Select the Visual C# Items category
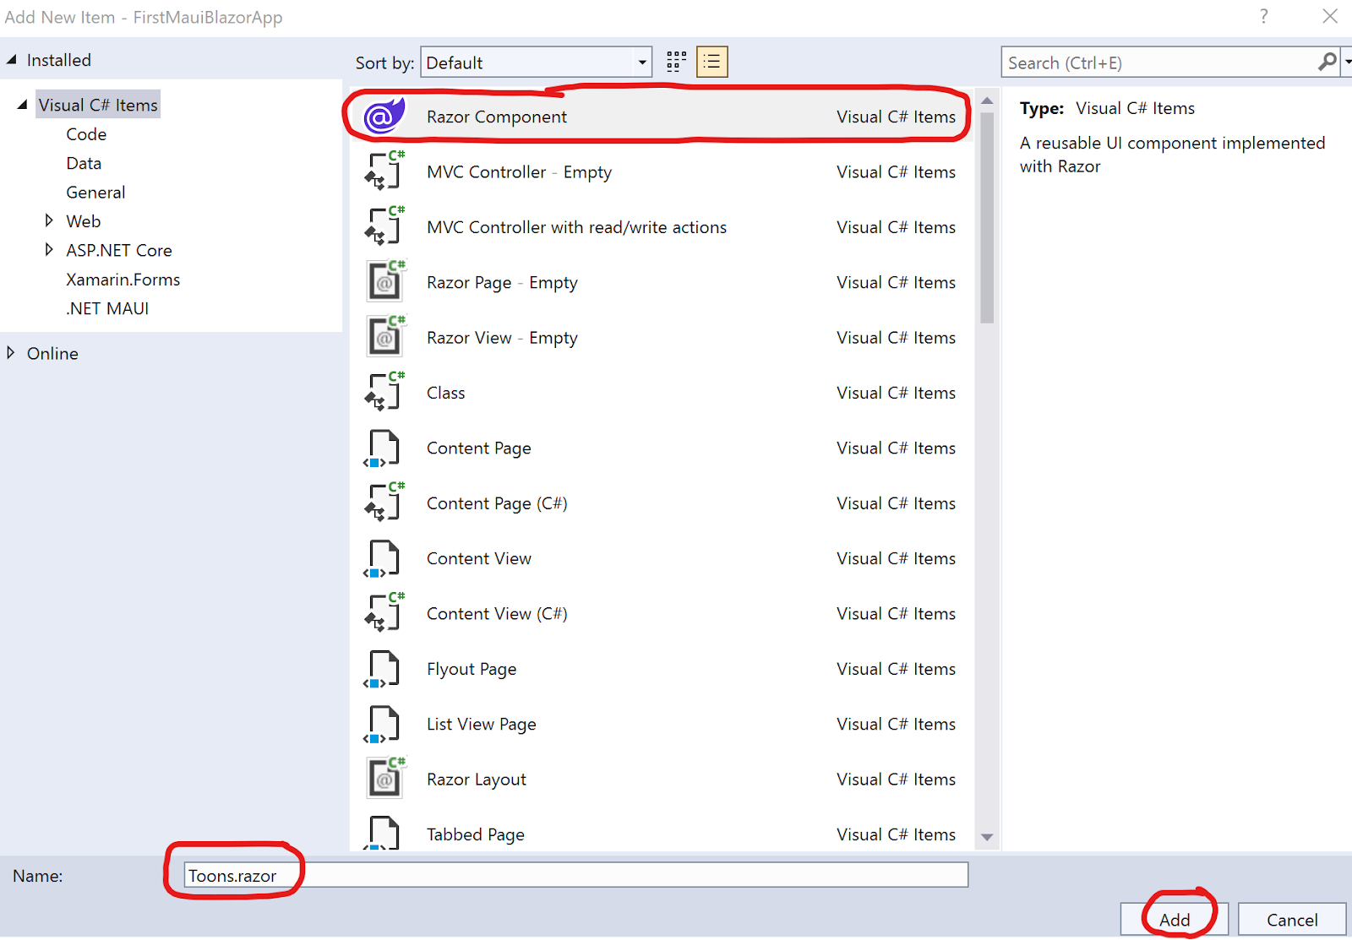The height and width of the screenshot is (940, 1352). pyautogui.click(x=98, y=105)
